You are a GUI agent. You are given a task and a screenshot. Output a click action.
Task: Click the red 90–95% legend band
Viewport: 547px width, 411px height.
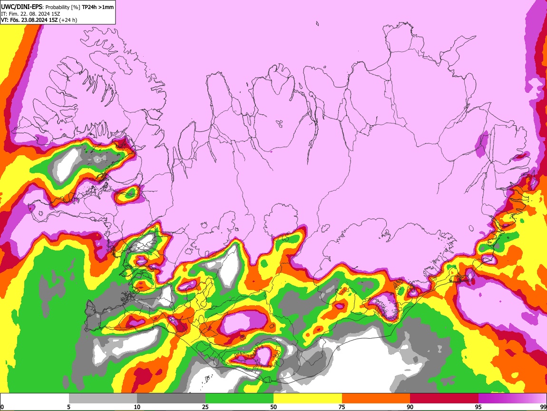[444, 399]
